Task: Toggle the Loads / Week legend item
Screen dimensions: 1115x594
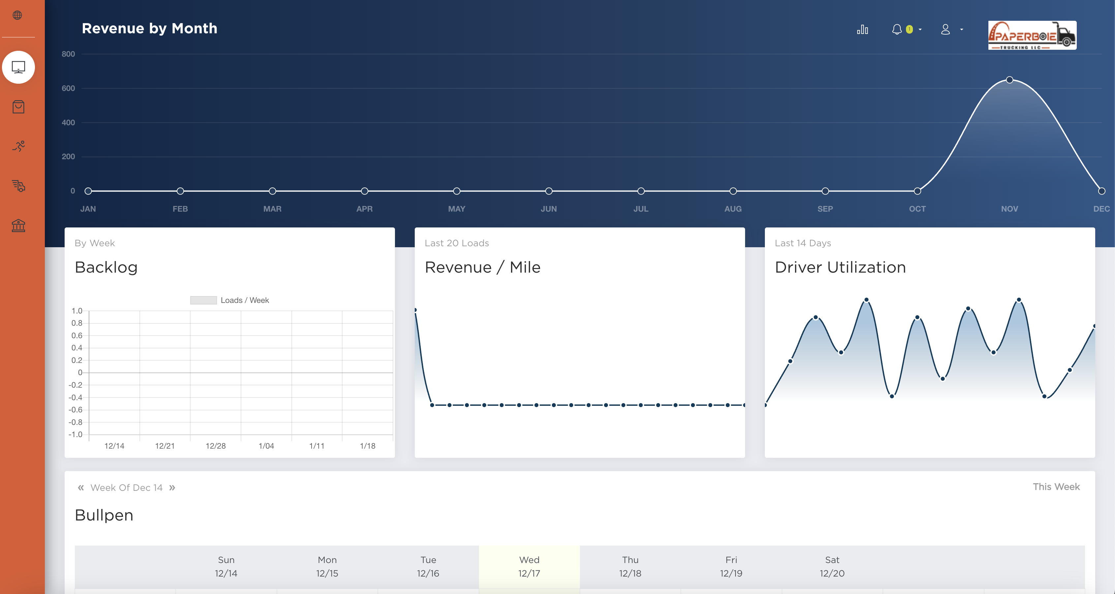Action: (x=229, y=300)
